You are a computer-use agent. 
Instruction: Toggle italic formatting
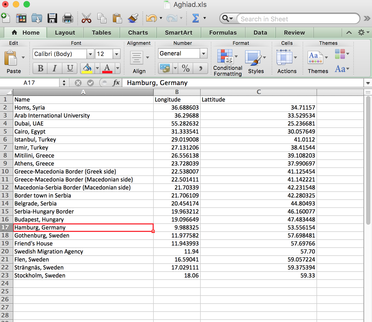point(55,68)
